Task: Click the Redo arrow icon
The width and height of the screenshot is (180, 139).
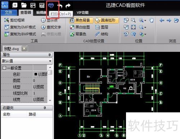Action: [68, 6]
